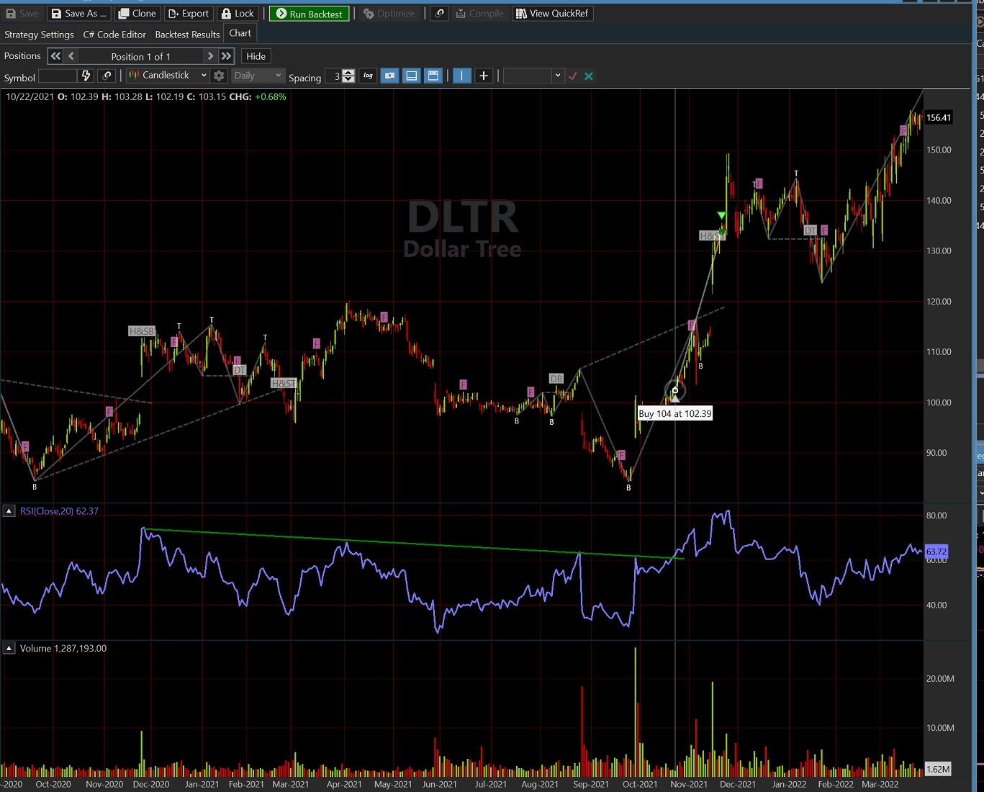Click the 63.72 RSI value tag
Viewport: 984px width, 792px height.
(936, 552)
